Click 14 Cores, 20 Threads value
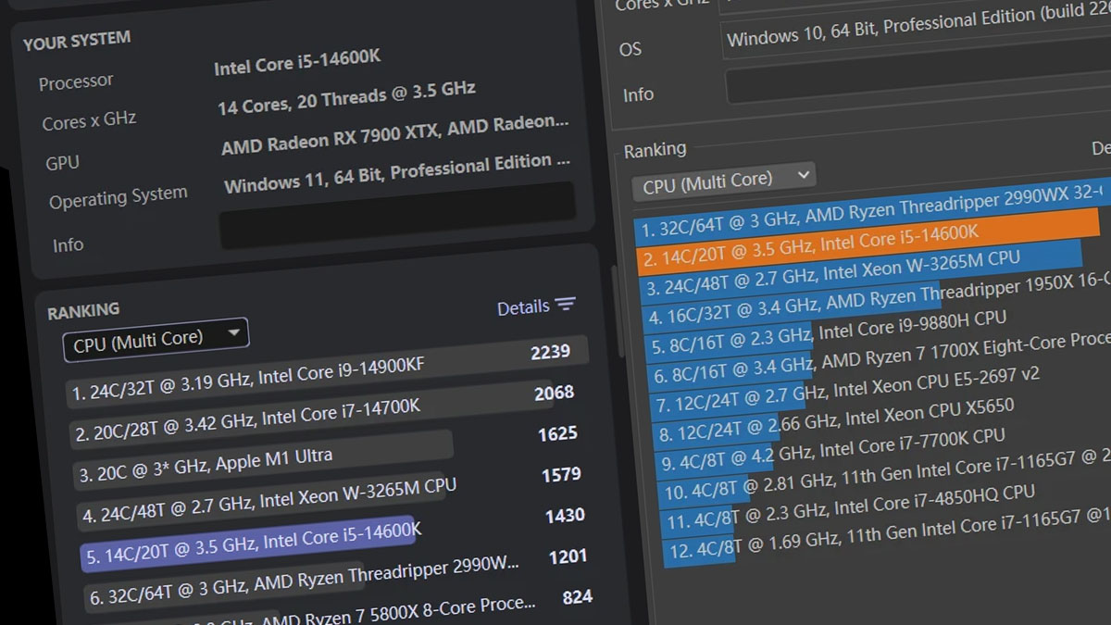 (x=346, y=98)
